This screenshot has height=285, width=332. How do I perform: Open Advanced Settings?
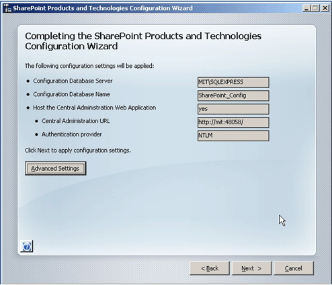55,169
